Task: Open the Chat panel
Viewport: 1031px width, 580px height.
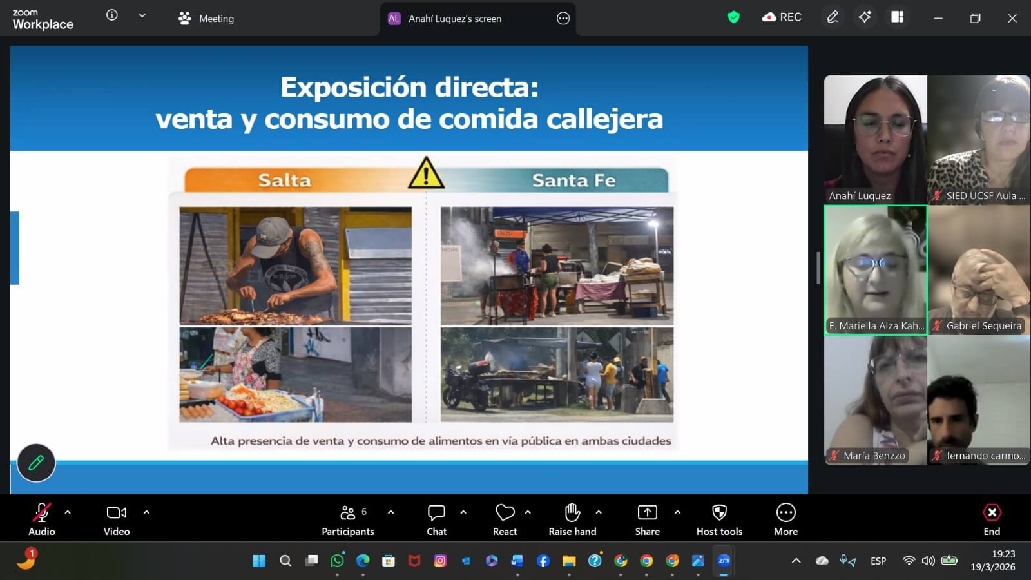Action: [436, 519]
